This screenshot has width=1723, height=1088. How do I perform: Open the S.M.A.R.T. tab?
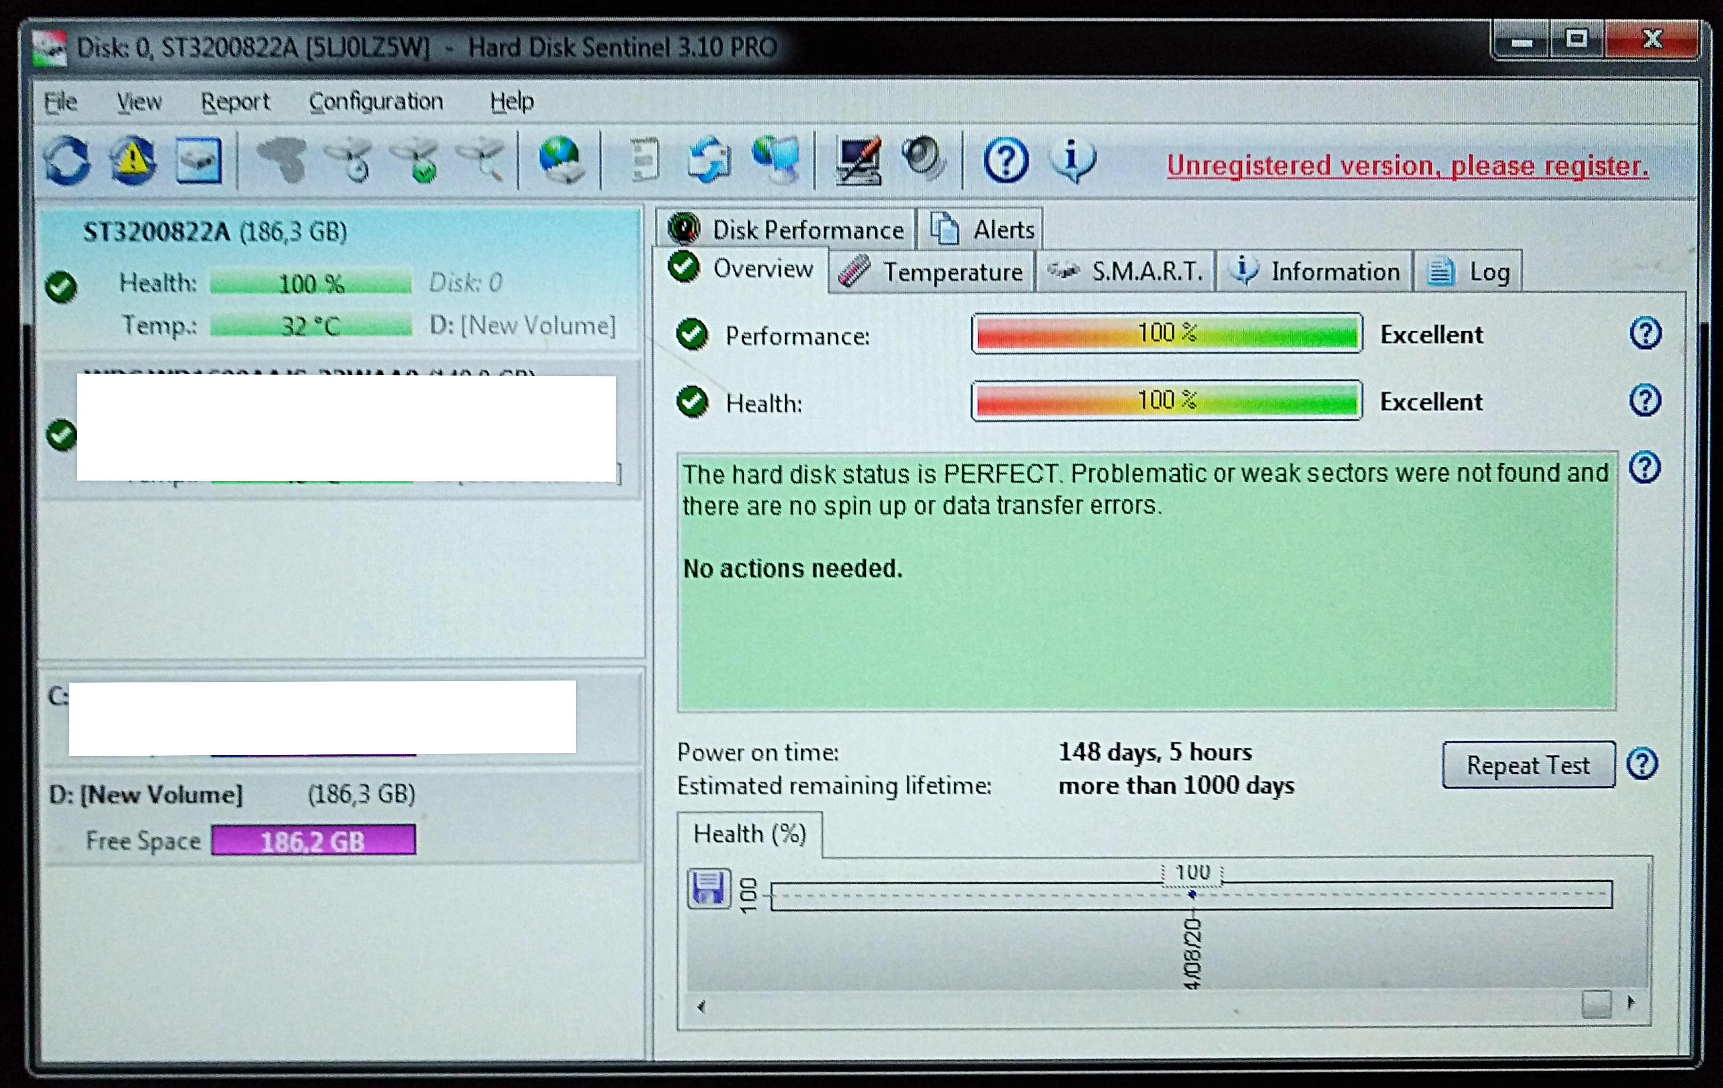point(1125,271)
